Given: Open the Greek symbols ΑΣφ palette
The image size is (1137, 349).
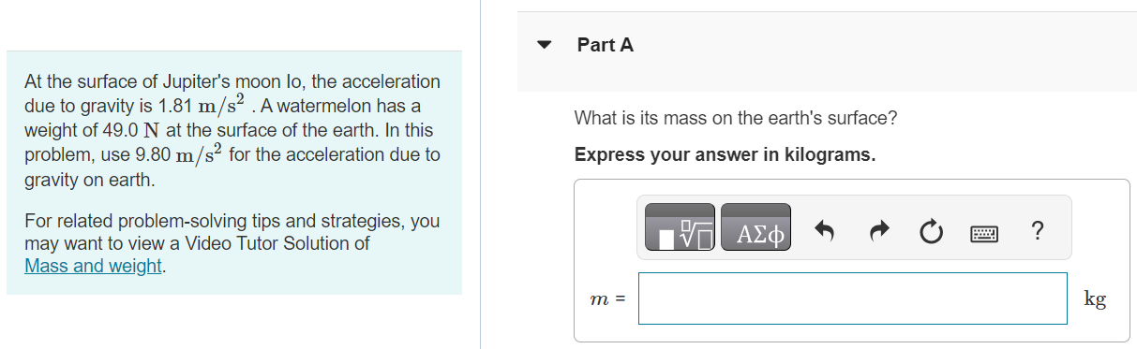Looking at the screenshot, I should (x=756, y=228).
